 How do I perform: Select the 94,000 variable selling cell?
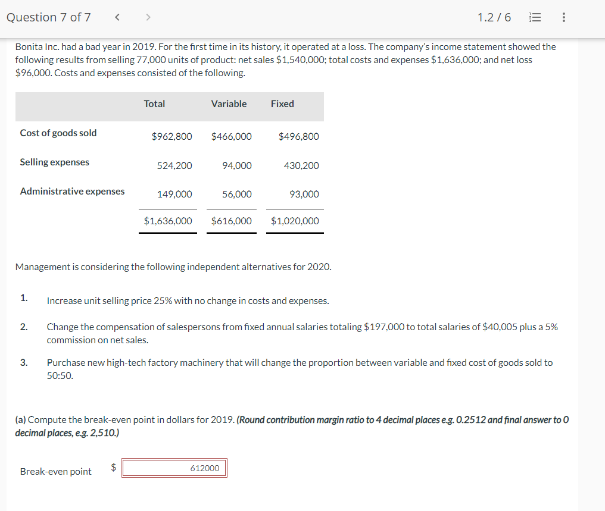[x=237, y=166]
